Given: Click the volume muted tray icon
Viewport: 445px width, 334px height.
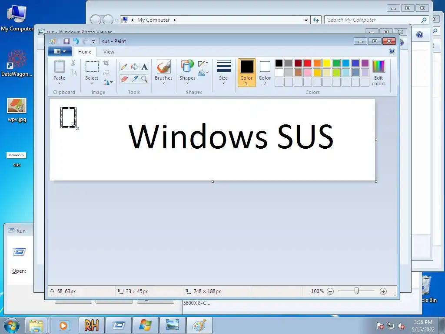Looking at the screenshot, I should pos(401,326).
